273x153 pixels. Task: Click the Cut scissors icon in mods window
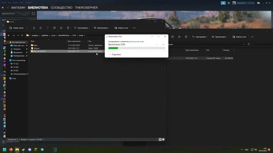[34, 28]
